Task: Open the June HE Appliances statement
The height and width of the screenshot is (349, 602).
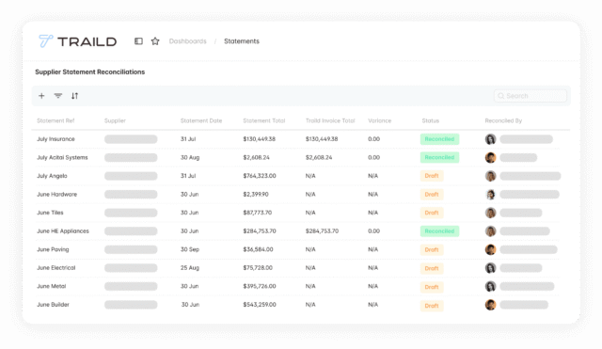Action: click(63, 231)
